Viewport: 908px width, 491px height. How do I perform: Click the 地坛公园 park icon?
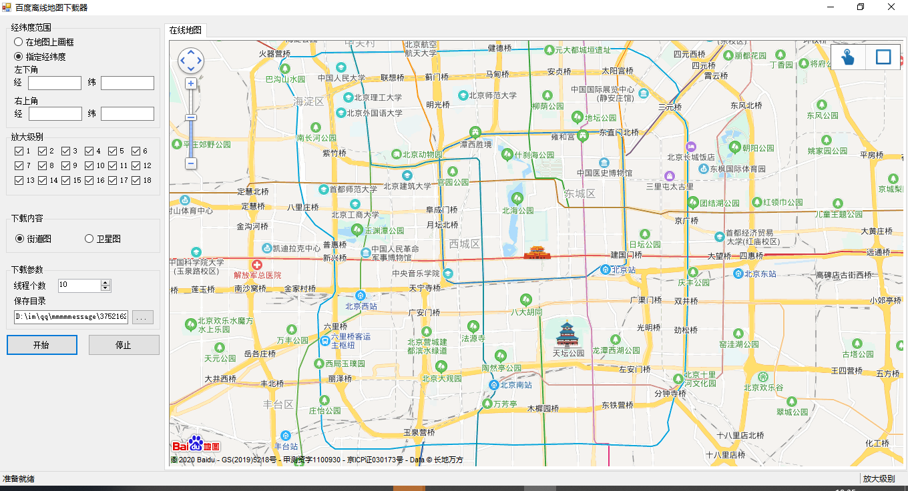(578, 117)
